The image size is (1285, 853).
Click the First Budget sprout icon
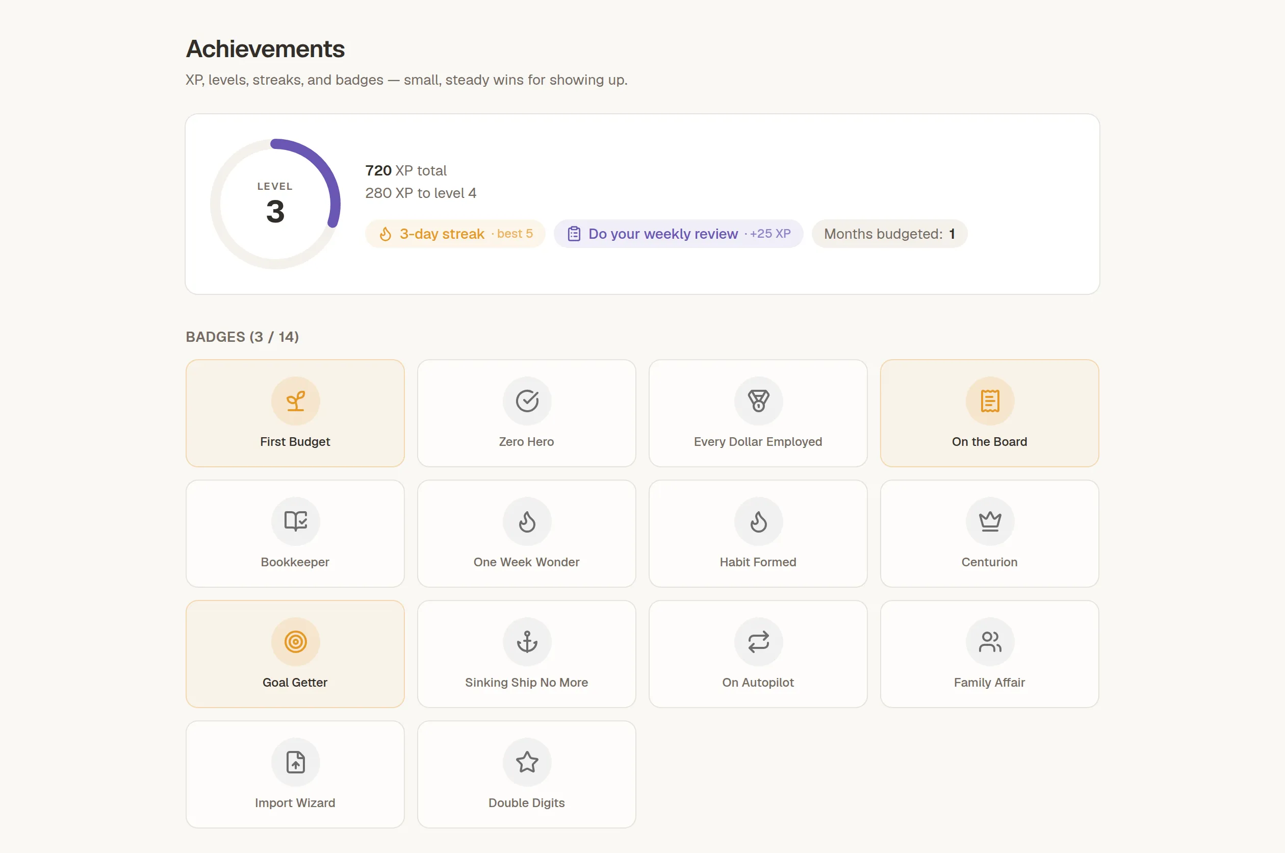point(295,401)
